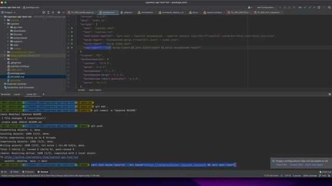Open the Problems tool window tab
The width and height of the screenshot is (332, 186).
pos(28,172)
